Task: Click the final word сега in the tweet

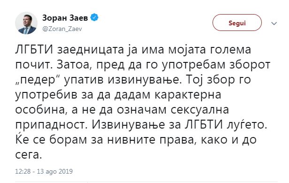Action: tap(27, 155)
